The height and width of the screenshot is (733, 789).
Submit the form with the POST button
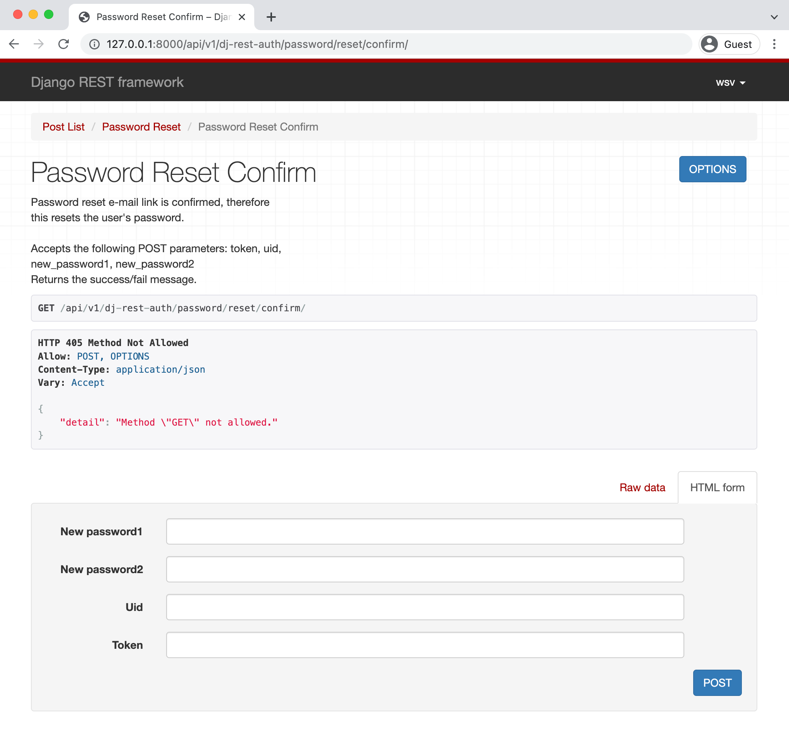tap(717, 682)
